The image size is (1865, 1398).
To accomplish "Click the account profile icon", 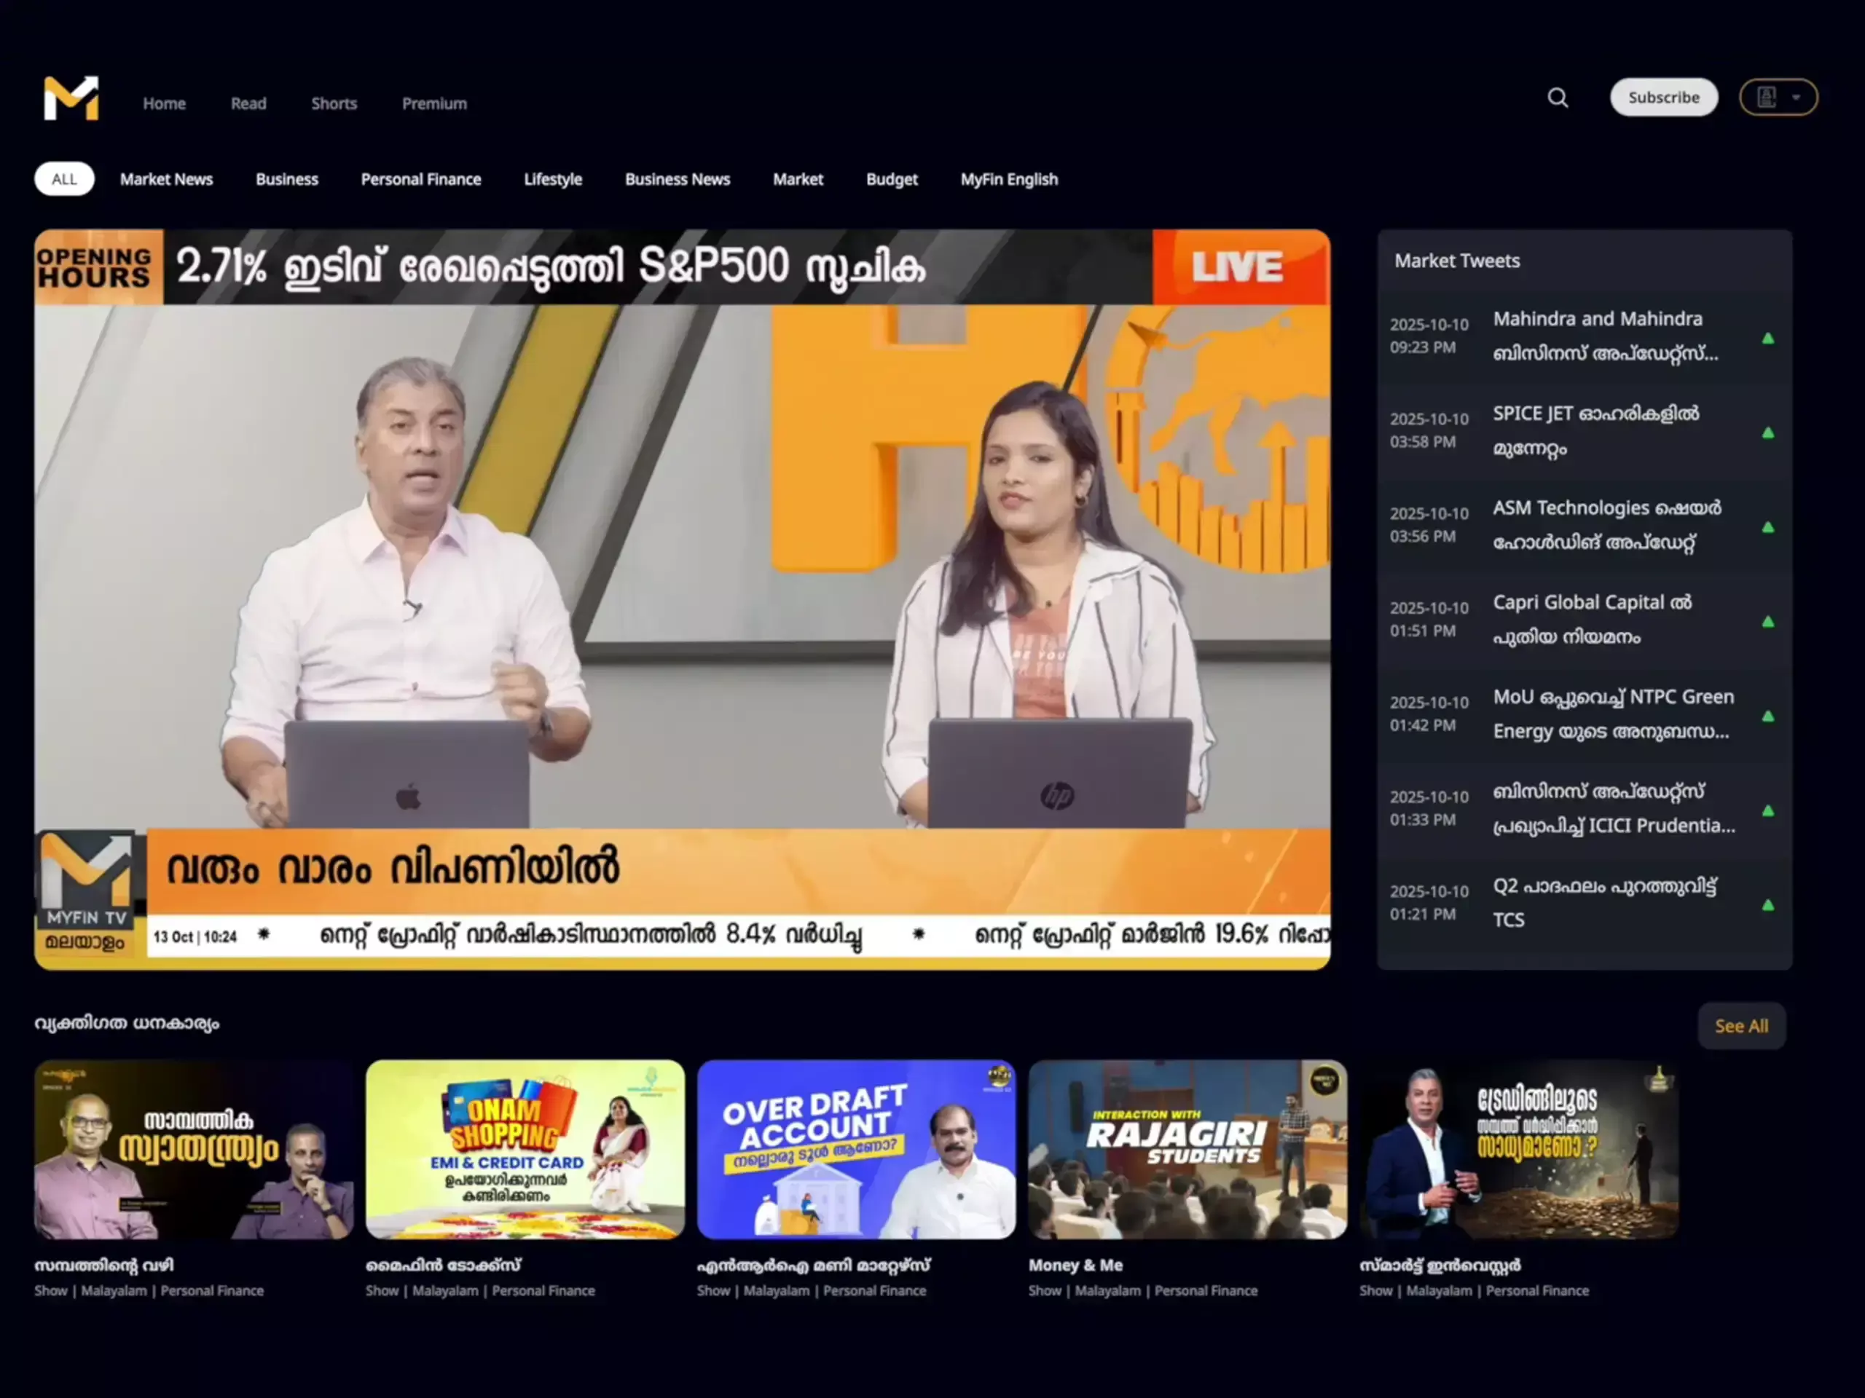I will point(1767,97).
